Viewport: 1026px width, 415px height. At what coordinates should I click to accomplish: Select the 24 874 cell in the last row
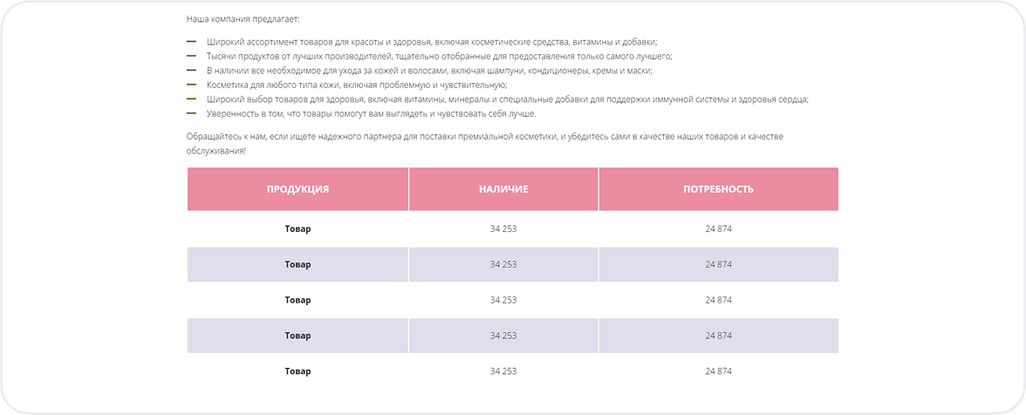pos(718,371)
